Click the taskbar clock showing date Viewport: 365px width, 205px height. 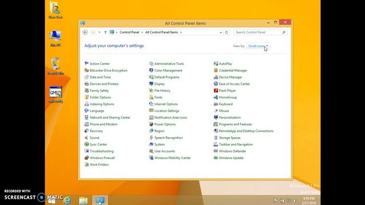(x=309, y=200)
